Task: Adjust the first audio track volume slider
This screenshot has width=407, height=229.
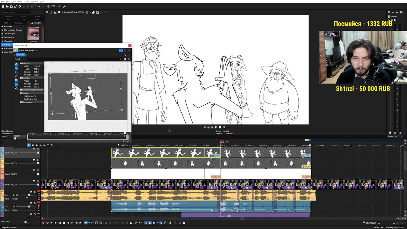Action: point(29,195)
